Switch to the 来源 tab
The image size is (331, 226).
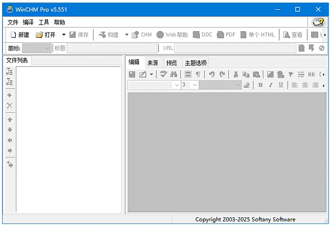152,63
